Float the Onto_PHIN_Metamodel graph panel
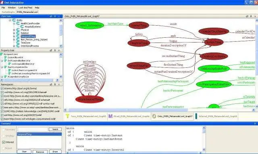Viewport: 258px width, 154px height. (247, 16)
